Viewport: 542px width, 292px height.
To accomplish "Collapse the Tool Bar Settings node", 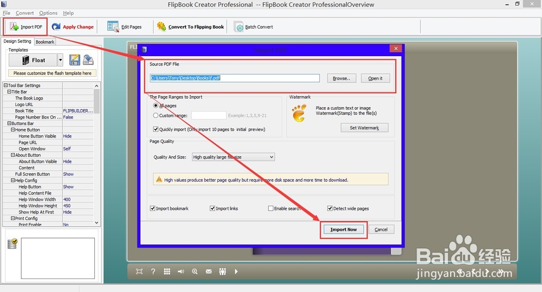I will click(5, 85).
